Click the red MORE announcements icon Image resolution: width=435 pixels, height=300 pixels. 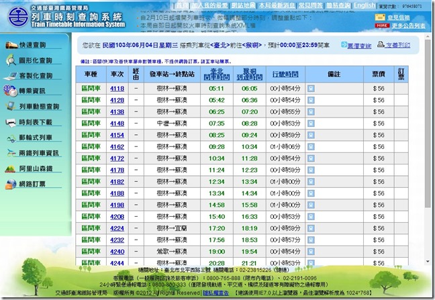point(382,26)
